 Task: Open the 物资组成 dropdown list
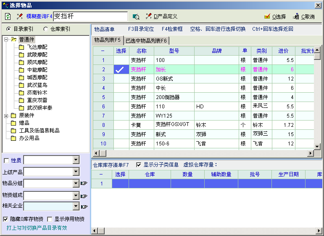tap(76, 196)
